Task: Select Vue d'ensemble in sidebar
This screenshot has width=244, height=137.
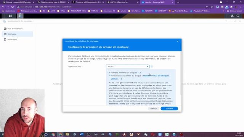Action: tap(18, 29)
